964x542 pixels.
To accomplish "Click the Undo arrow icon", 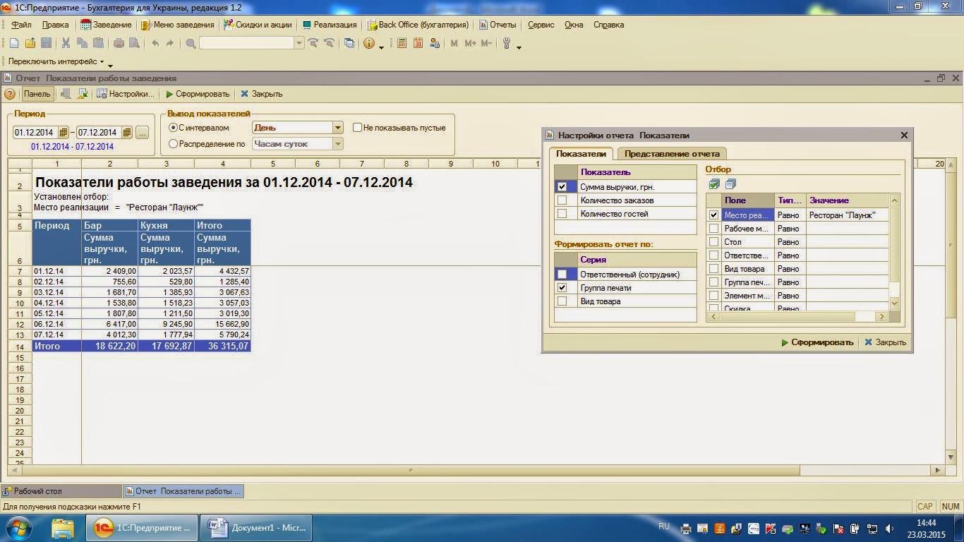I will click(155, 43).
